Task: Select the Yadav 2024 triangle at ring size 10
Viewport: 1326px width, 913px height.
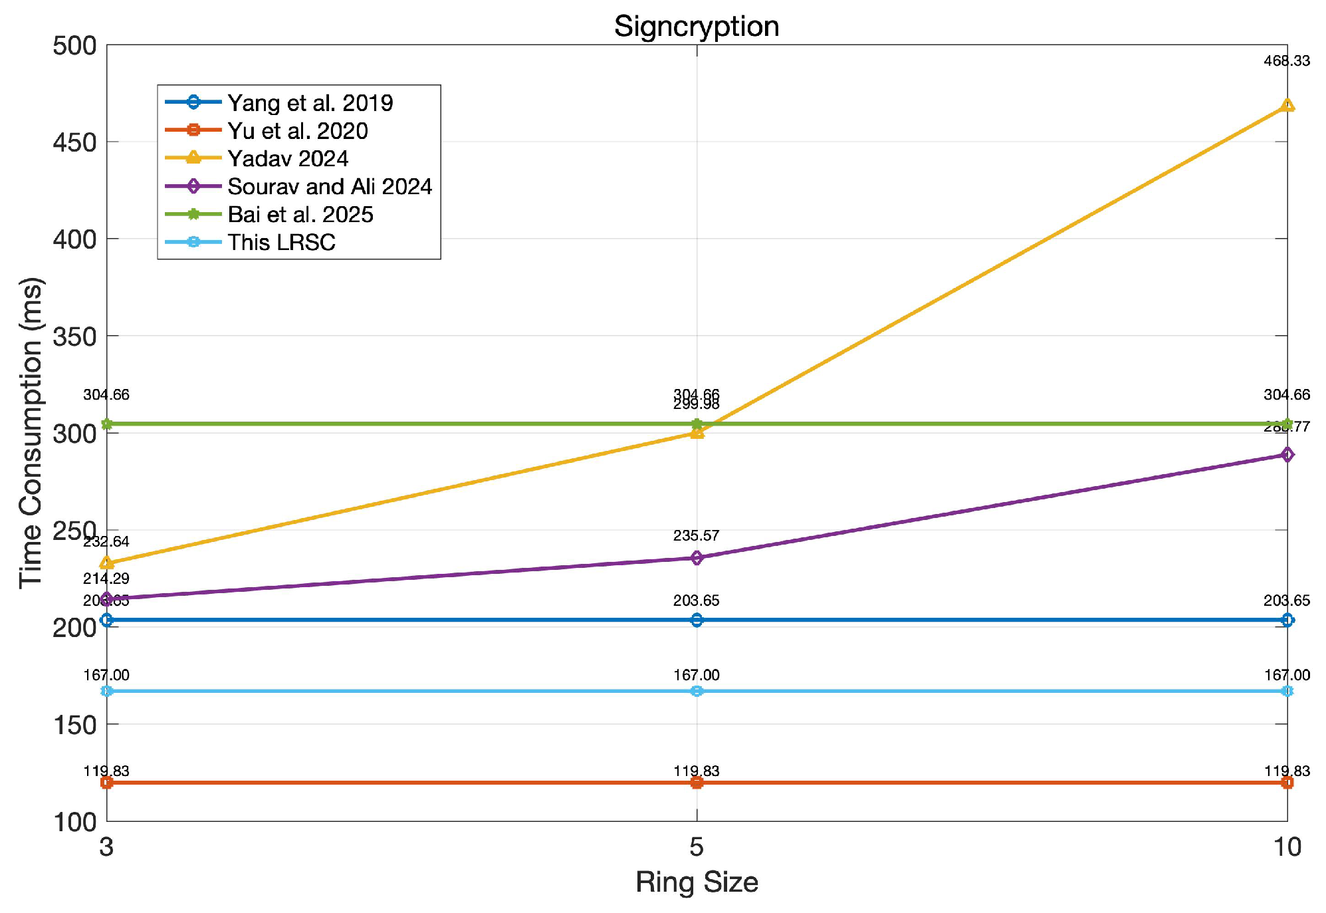Action: click(1287, 105)
